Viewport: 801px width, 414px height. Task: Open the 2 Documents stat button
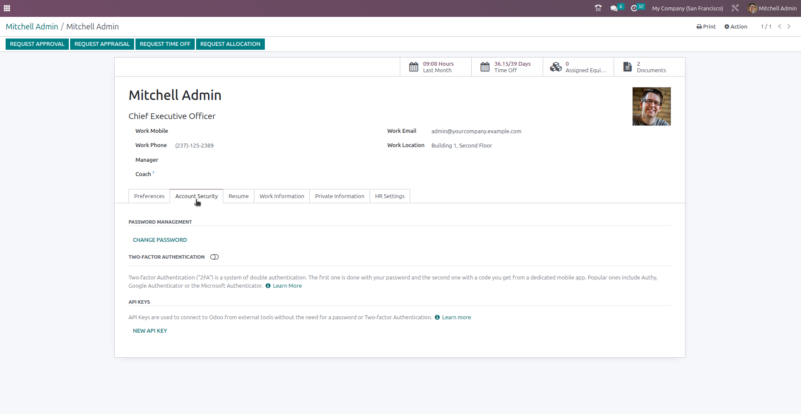click(x=648, y=67)
